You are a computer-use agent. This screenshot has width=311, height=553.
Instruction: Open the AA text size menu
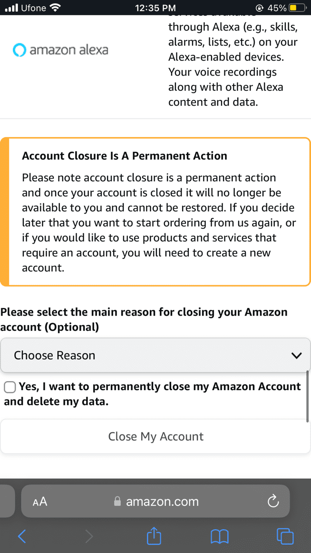[x=40, y=501]
